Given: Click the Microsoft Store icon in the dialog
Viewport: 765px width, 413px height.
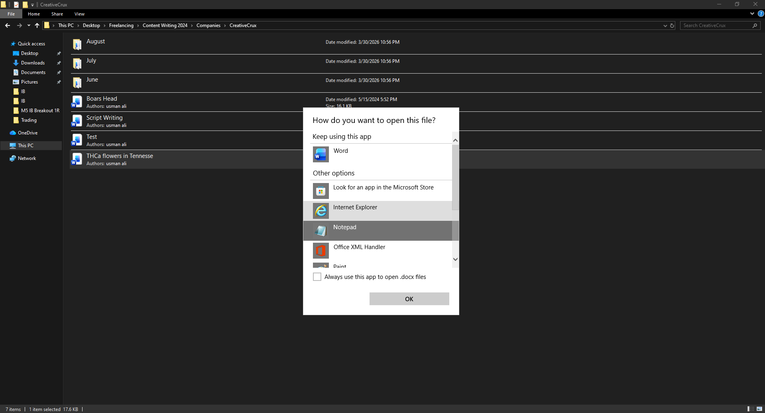Looking at the screenshot, I should [x=321, y=191].
